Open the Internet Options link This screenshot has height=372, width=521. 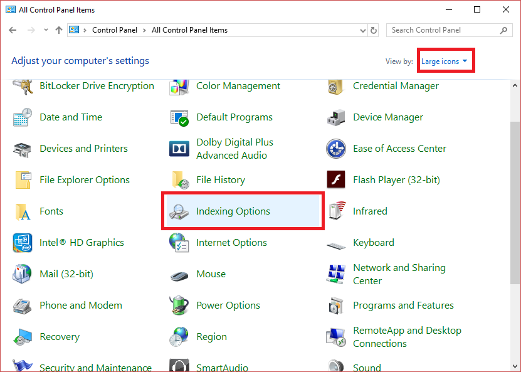pyautogui.click(x=231, y=243)
